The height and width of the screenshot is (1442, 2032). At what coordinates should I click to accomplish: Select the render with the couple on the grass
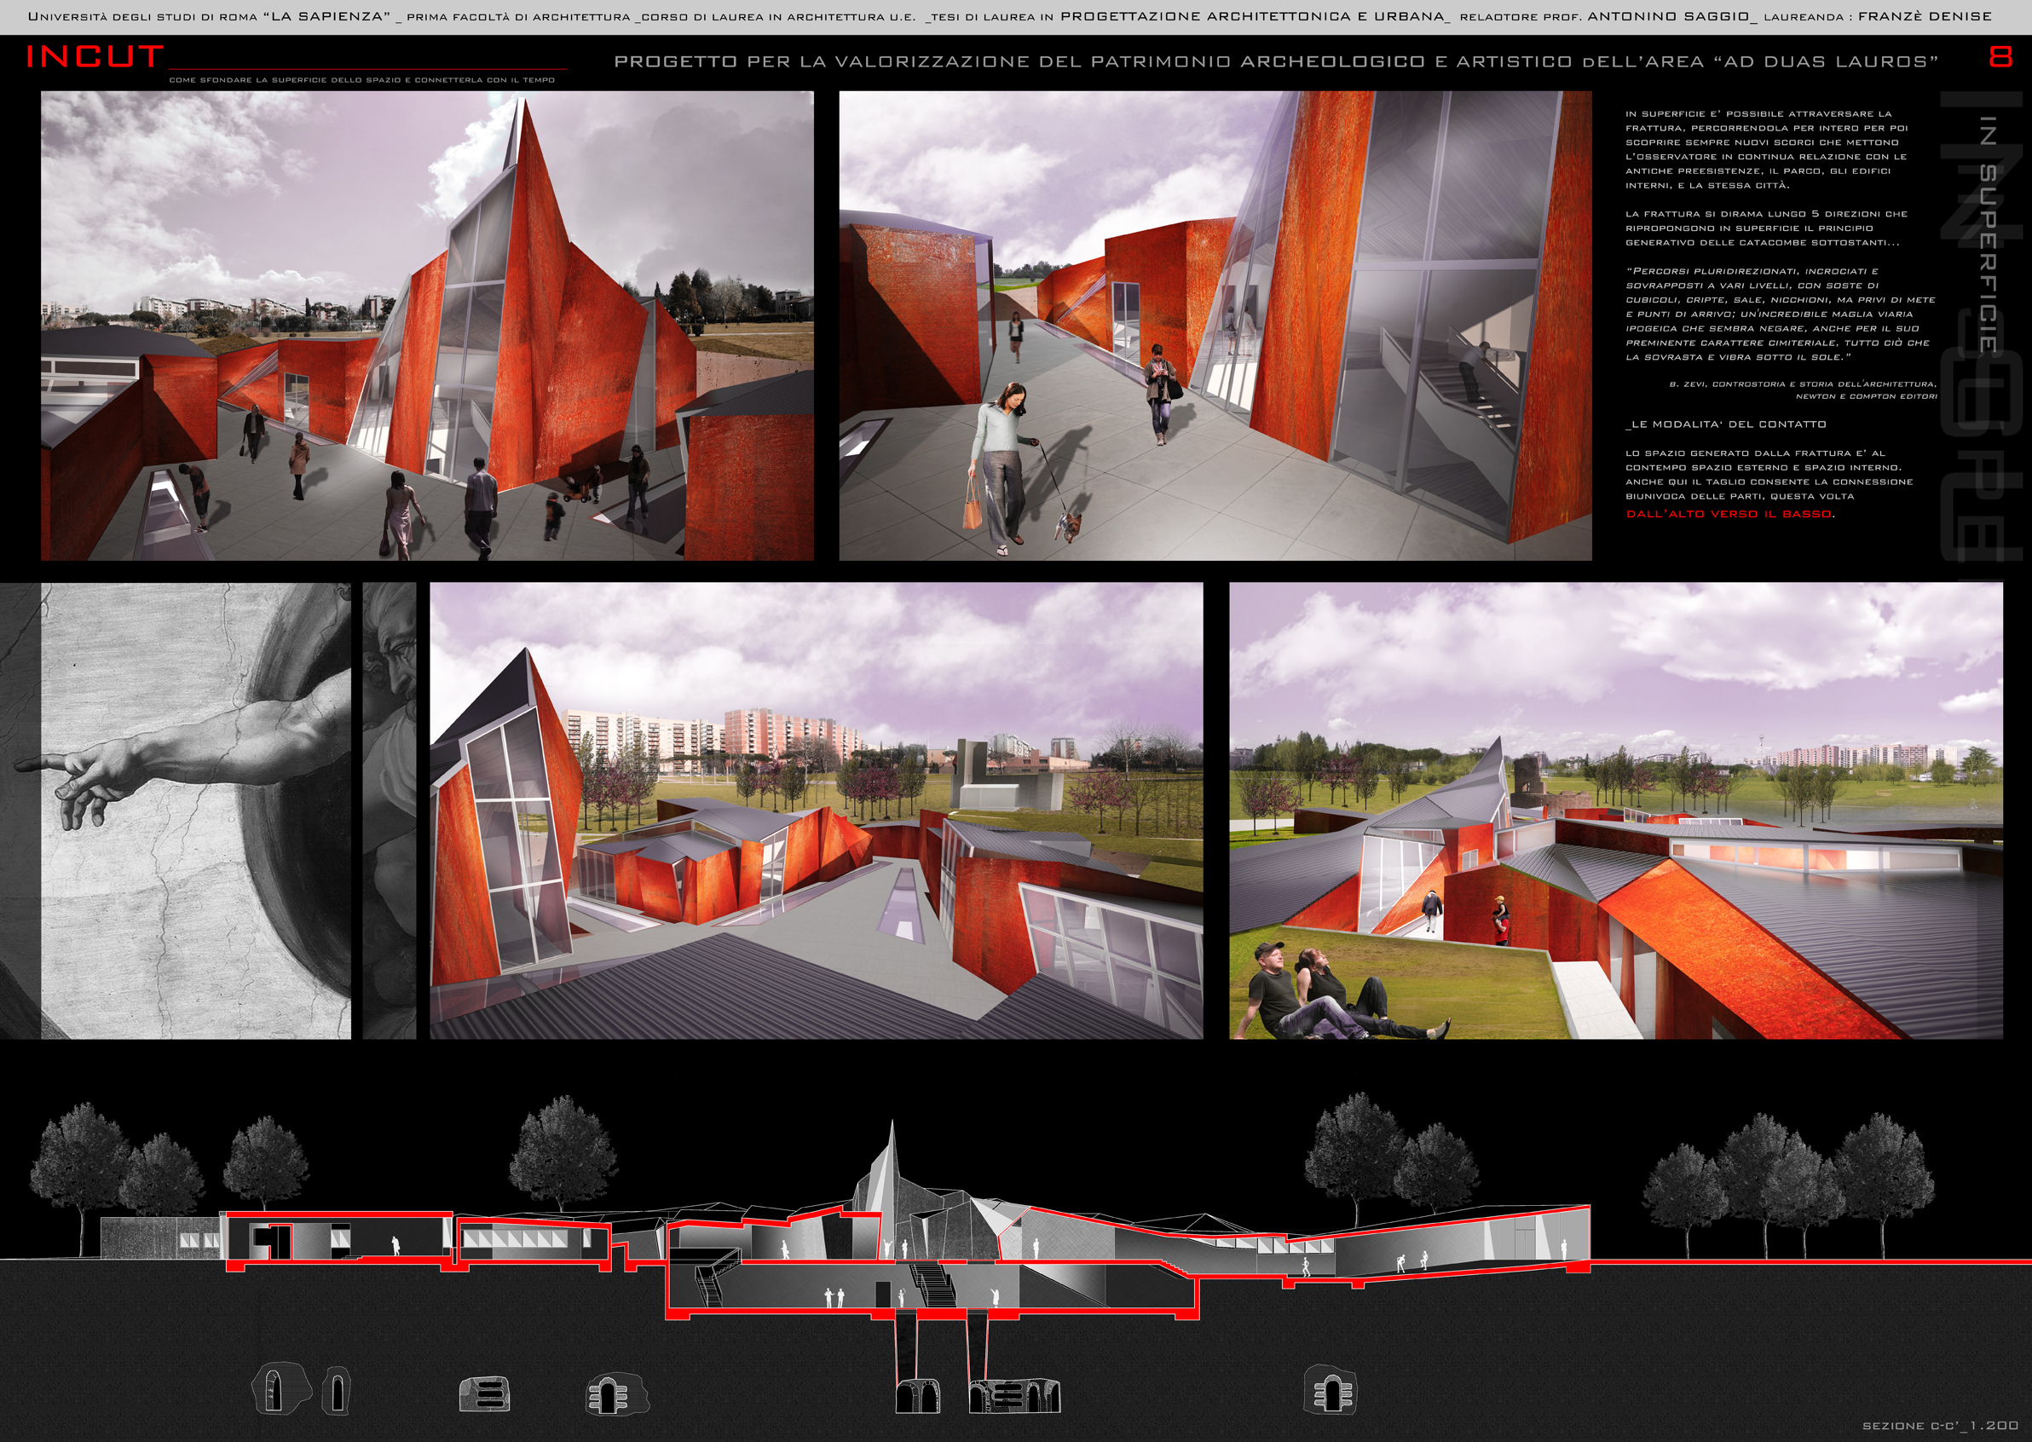[x=1614, y=810]
